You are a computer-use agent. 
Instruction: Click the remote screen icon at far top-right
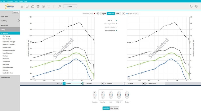(x=196, y=6)
